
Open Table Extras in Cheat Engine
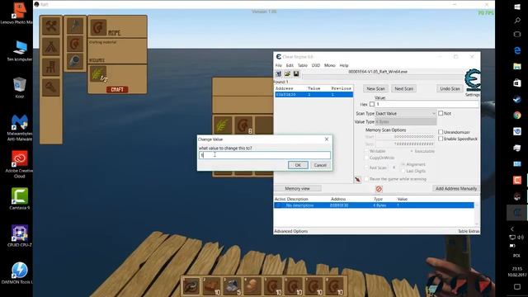[469, 231]
